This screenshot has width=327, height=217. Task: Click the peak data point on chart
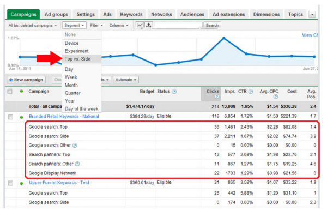(224, 38)
